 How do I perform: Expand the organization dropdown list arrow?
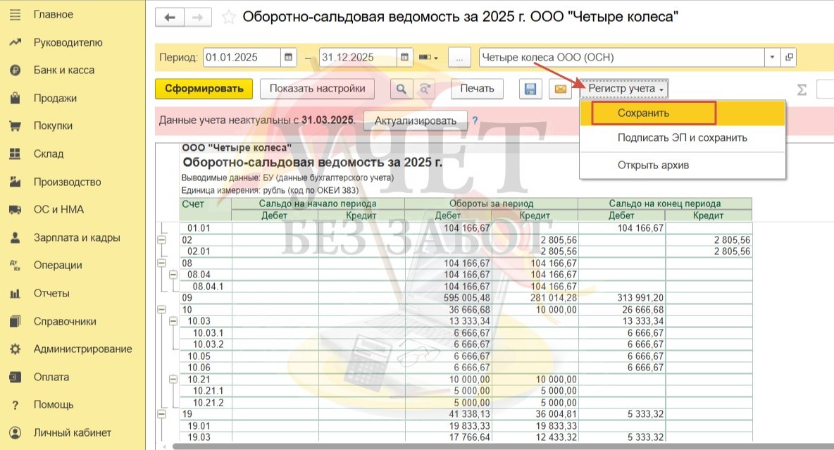(x=773, y=58)
